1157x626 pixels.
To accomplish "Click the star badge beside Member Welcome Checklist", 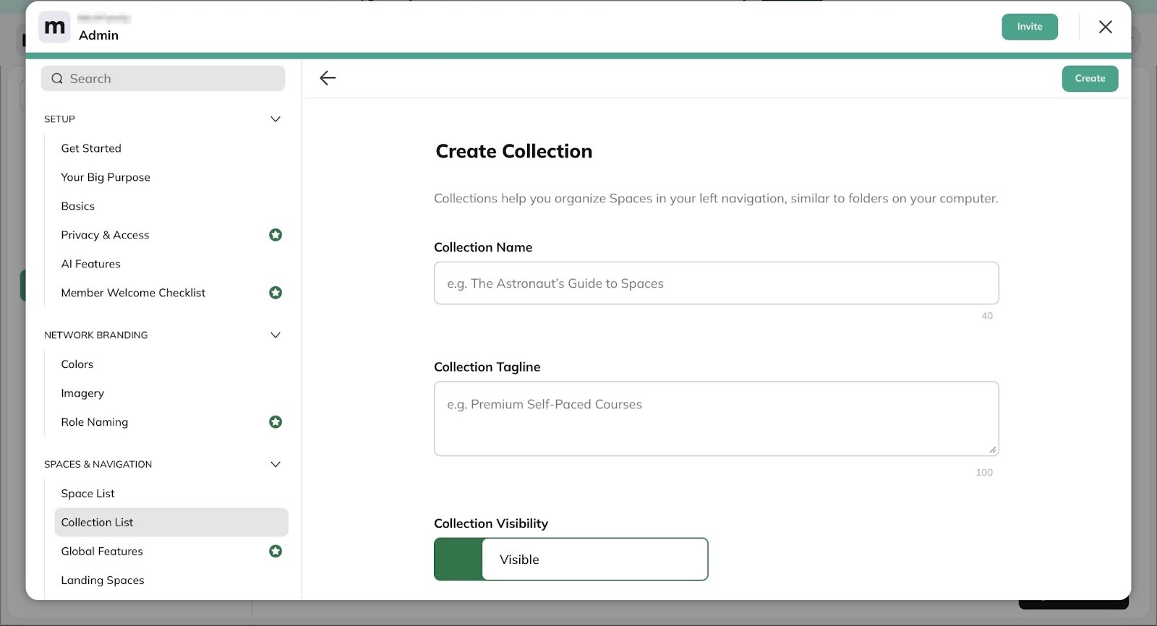I will (x=276, y=293).
